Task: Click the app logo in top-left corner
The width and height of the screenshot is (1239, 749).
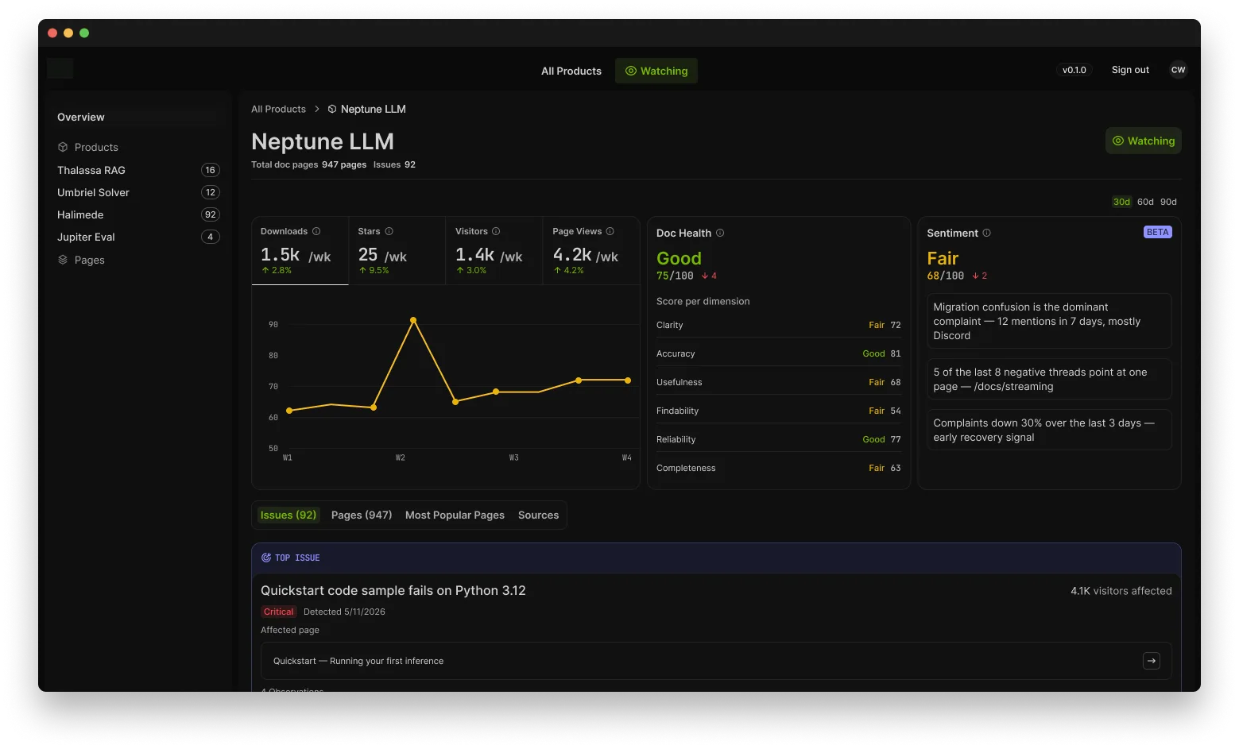Action: click(x=60, y=69)
